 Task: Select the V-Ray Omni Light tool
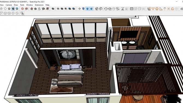169,9
